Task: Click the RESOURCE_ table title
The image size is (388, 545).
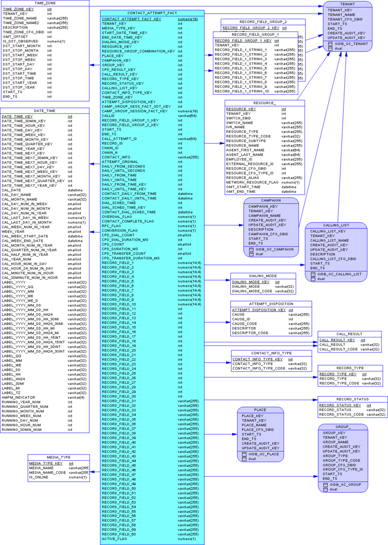Action: pos(264,103)
